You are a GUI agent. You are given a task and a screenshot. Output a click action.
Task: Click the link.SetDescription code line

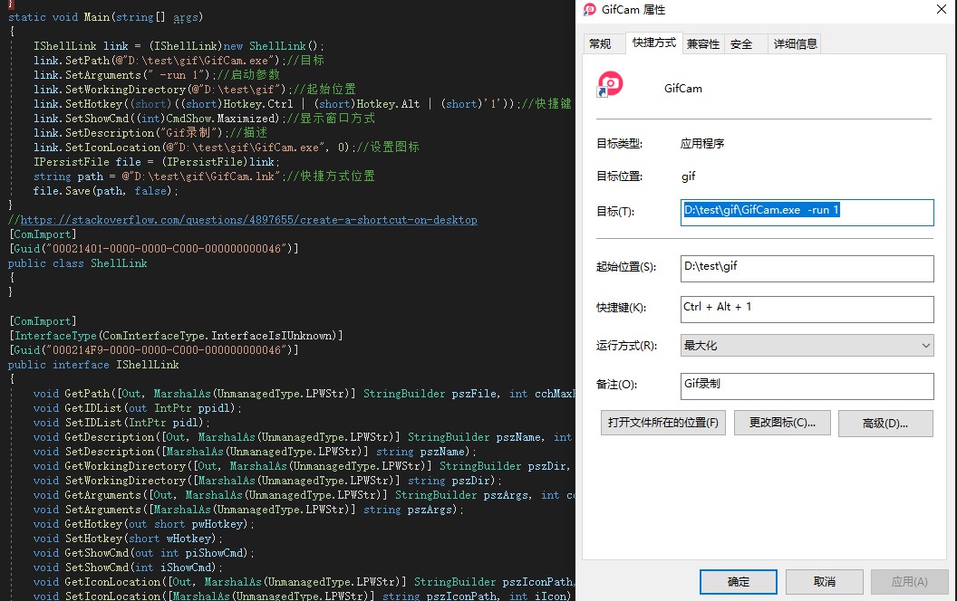(x=150, y=133)
